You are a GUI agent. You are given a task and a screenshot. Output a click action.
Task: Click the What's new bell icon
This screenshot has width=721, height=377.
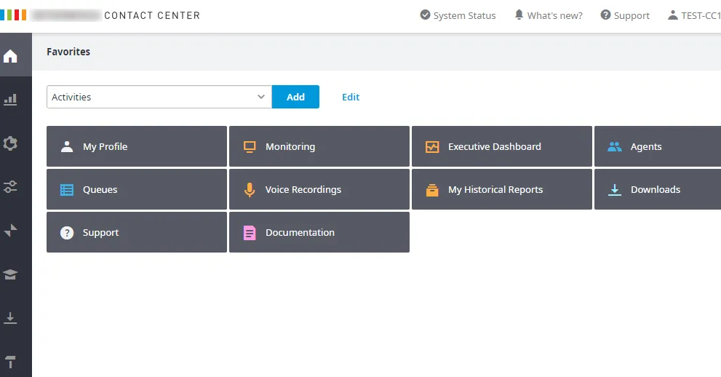tap(519, 15)
